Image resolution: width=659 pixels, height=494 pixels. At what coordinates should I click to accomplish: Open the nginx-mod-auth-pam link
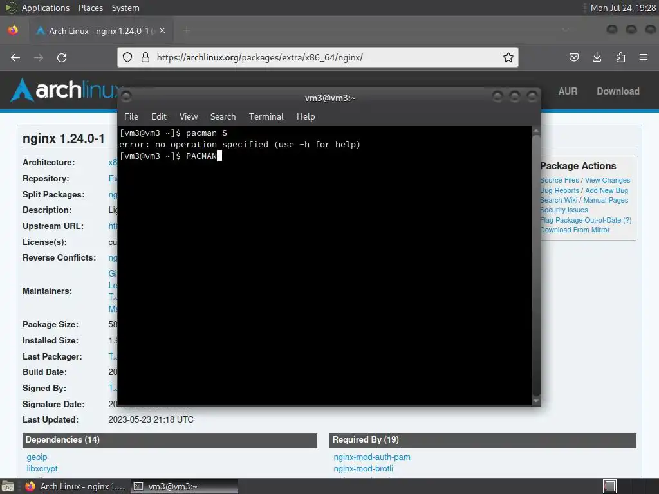point(372,457)
